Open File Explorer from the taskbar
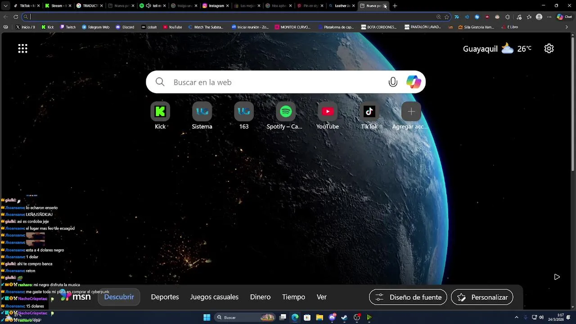576x324 pixels. pos(319,317)
